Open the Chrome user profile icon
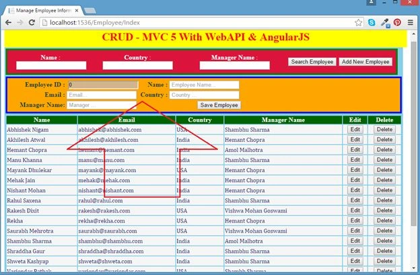This screenshot has width=420, height=275. 372,2
